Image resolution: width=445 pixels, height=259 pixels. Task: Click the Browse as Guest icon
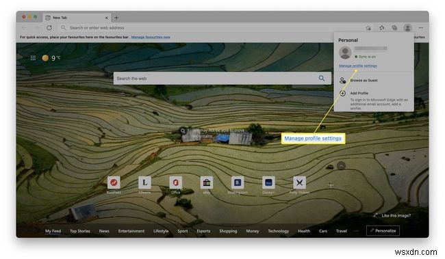342,81
